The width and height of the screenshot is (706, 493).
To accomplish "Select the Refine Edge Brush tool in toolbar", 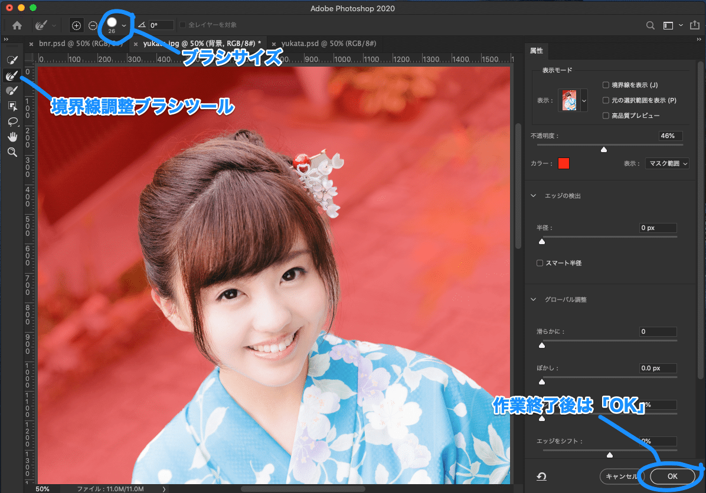I will click(12, 75).
